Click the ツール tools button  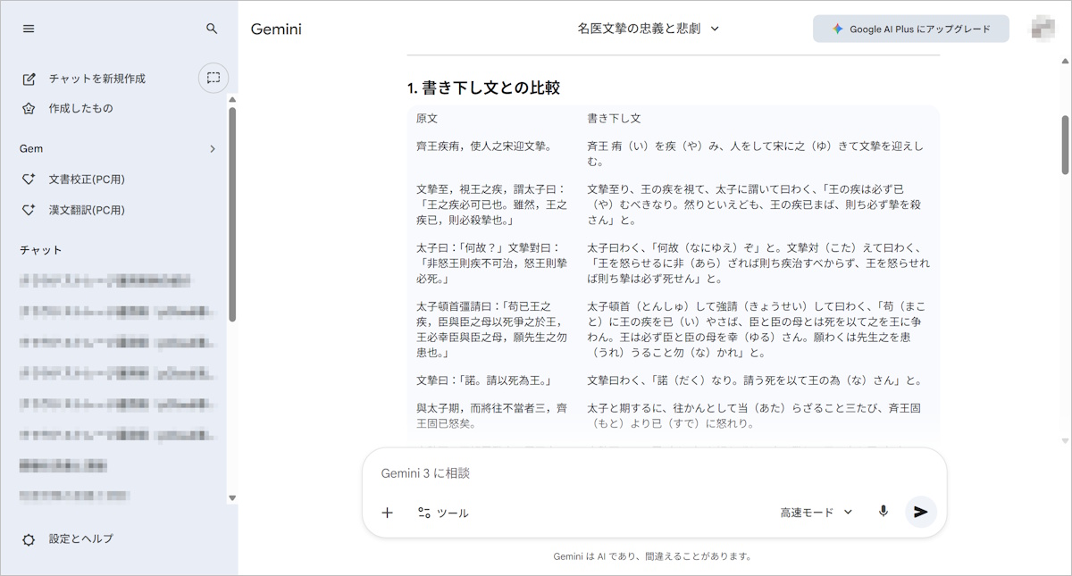pyautogui.click(x=443, y=513)
